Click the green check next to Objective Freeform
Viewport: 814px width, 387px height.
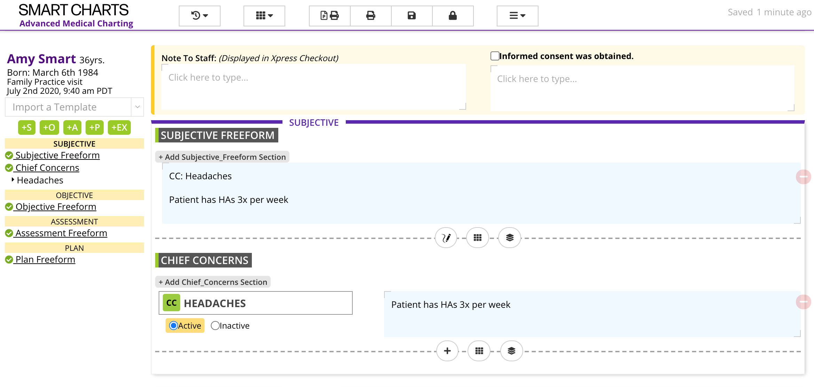click(9, 207)
